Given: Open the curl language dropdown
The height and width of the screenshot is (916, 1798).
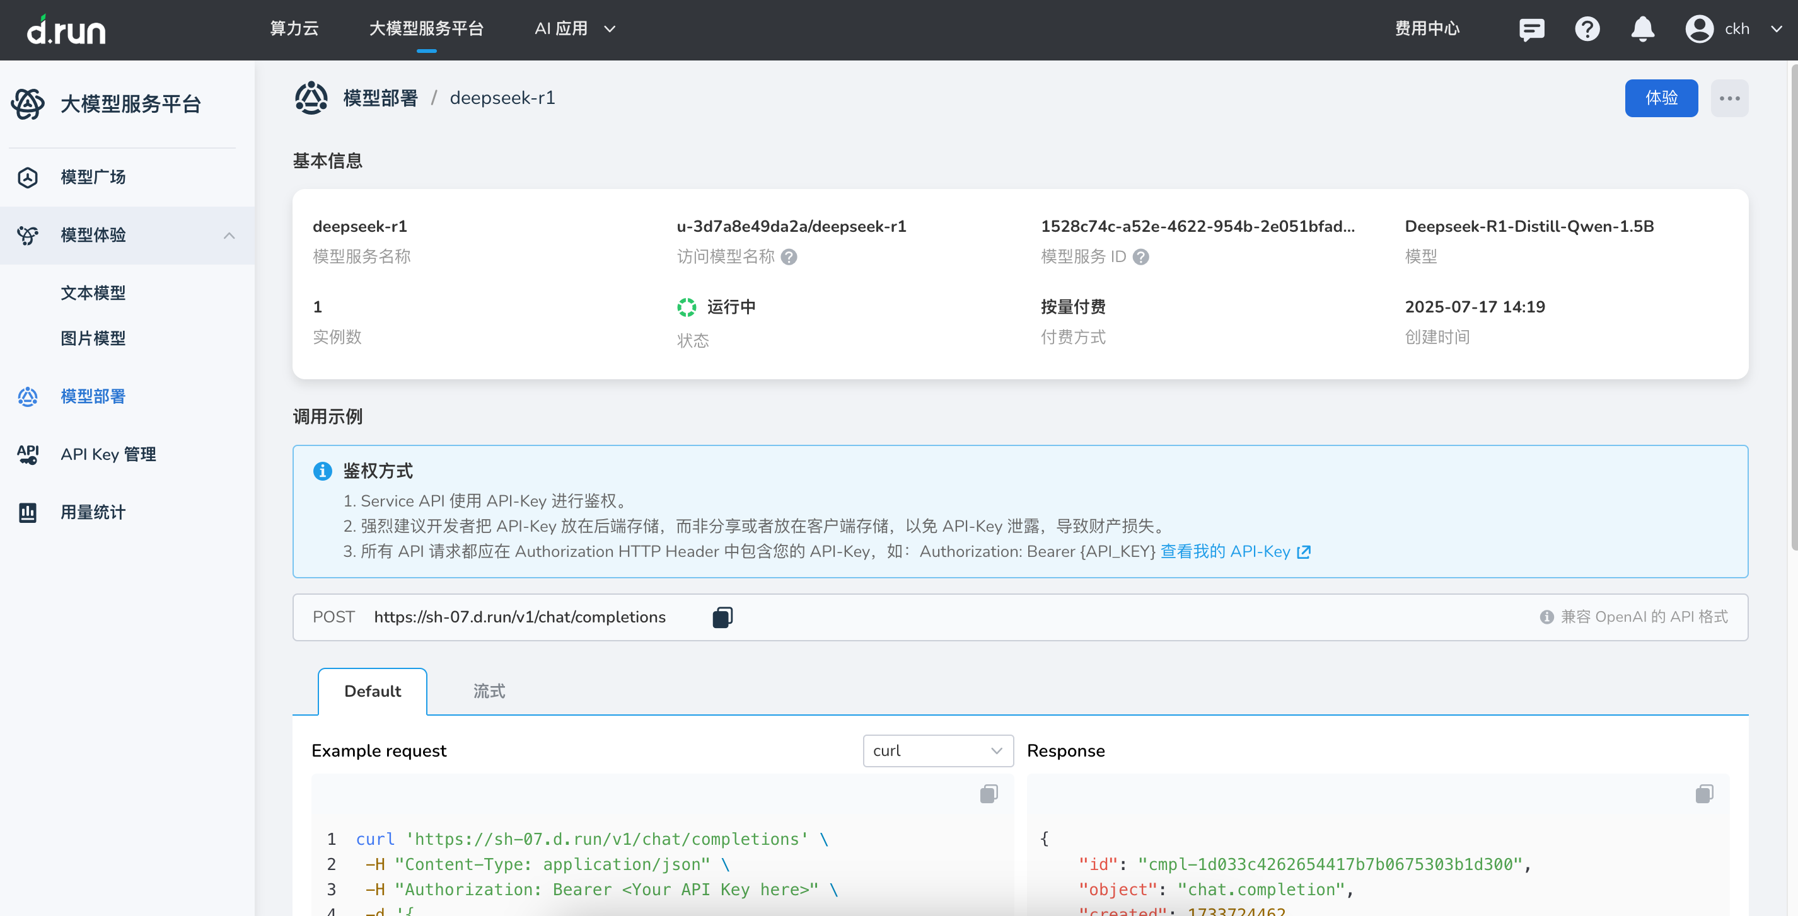Looking at the screenshot, I should coord(937,751).
